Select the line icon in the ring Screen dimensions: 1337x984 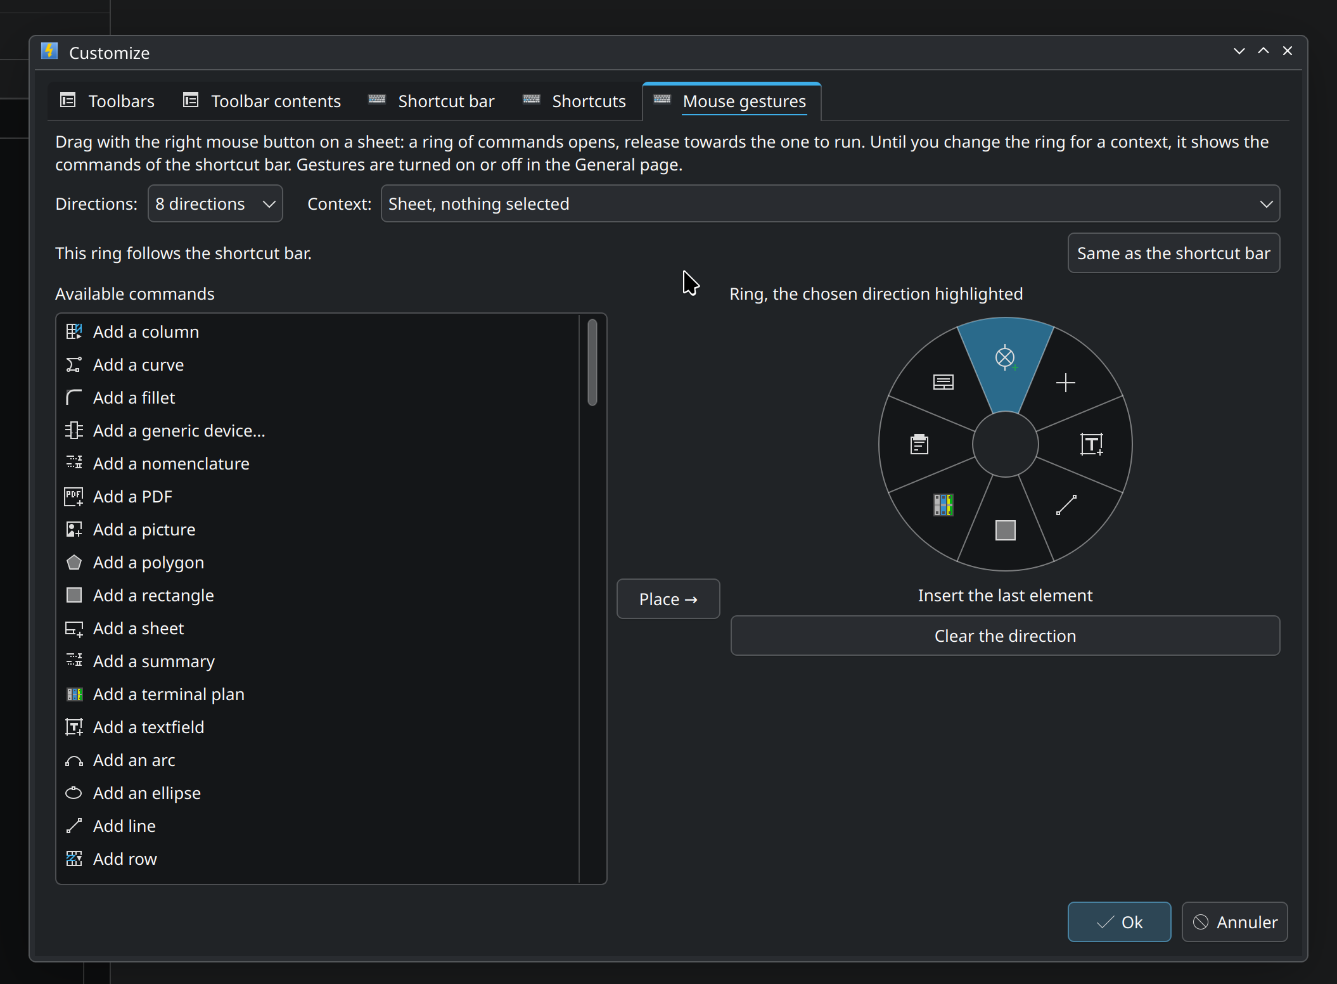click(x=1066, y=505)
